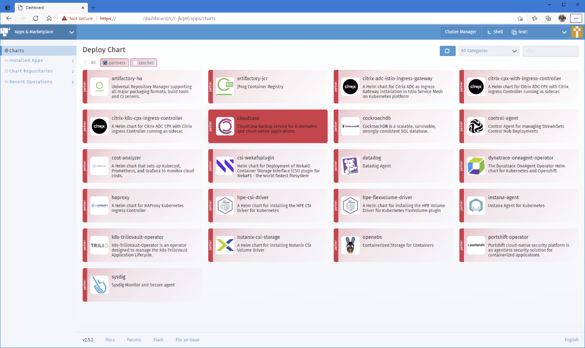Click sysdig chart title text
585x348 pixels.
coord(119,277)
